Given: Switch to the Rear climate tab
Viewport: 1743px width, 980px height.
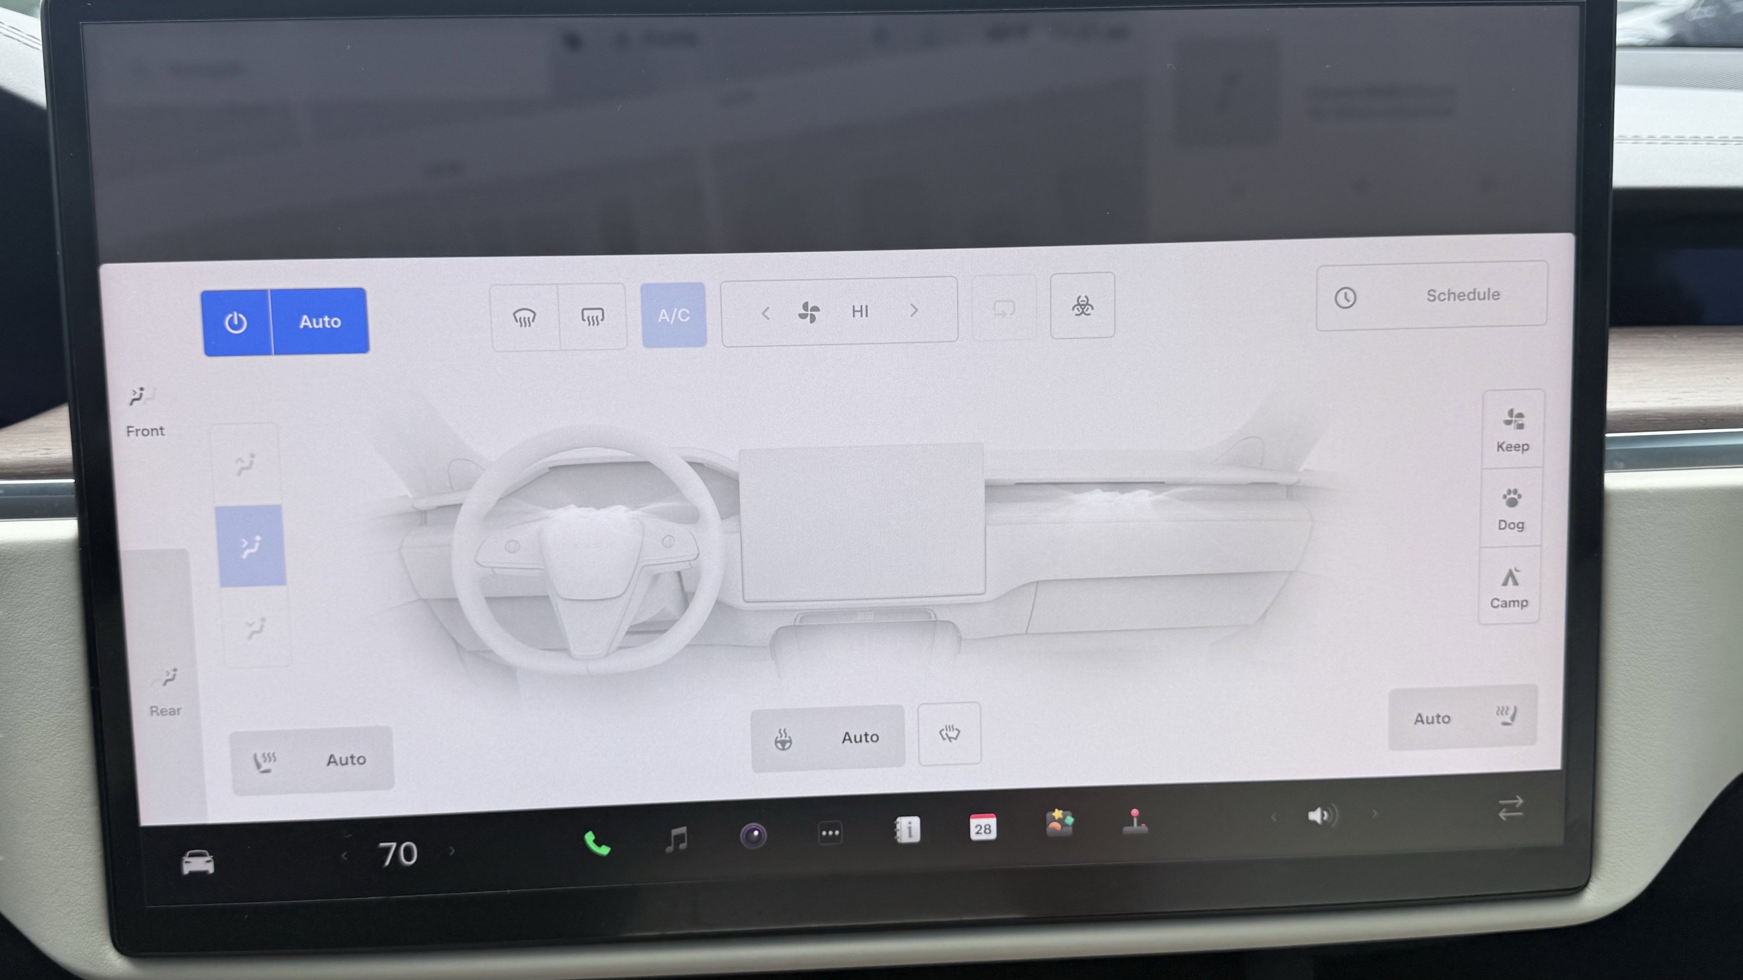Looking at the screenshot, I should point(166,691).
